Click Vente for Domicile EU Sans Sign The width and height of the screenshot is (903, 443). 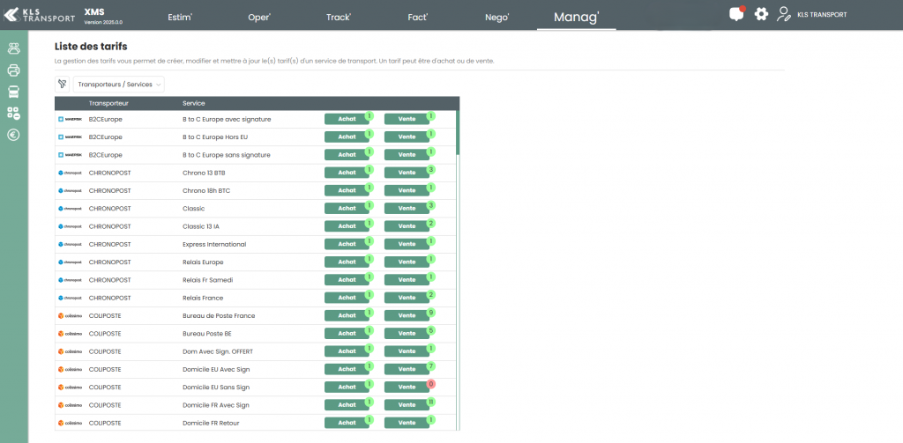tap(407, 387)
